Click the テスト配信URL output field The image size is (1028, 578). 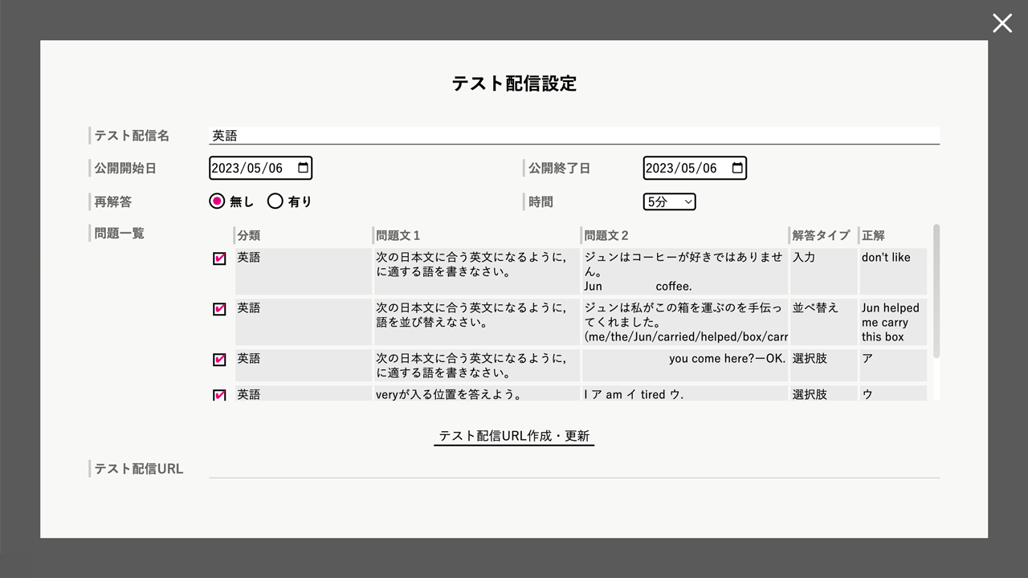tap(573, 468)
